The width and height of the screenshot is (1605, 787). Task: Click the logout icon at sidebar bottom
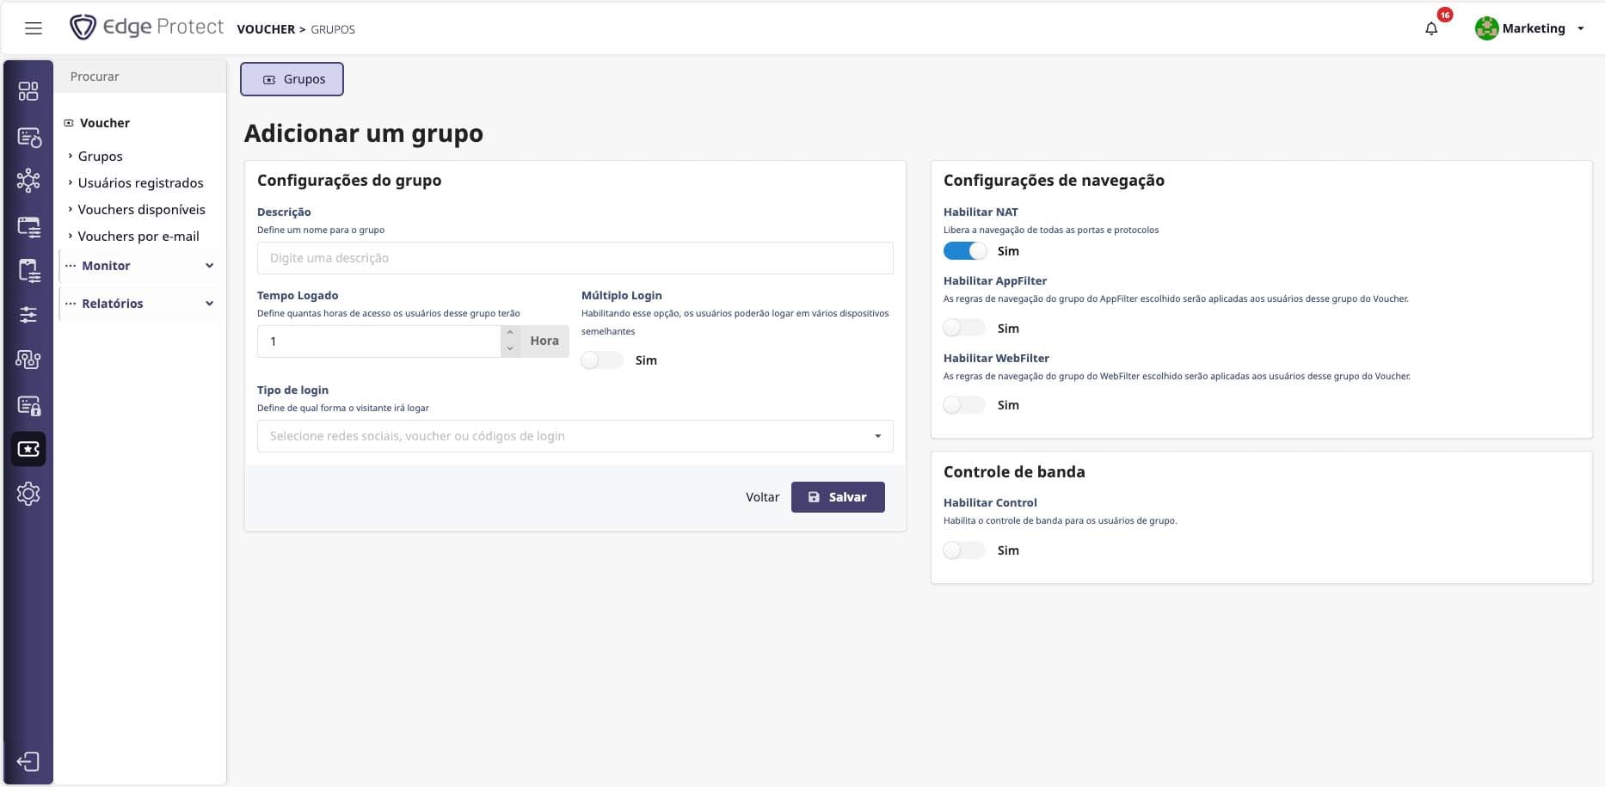point(28,762)
